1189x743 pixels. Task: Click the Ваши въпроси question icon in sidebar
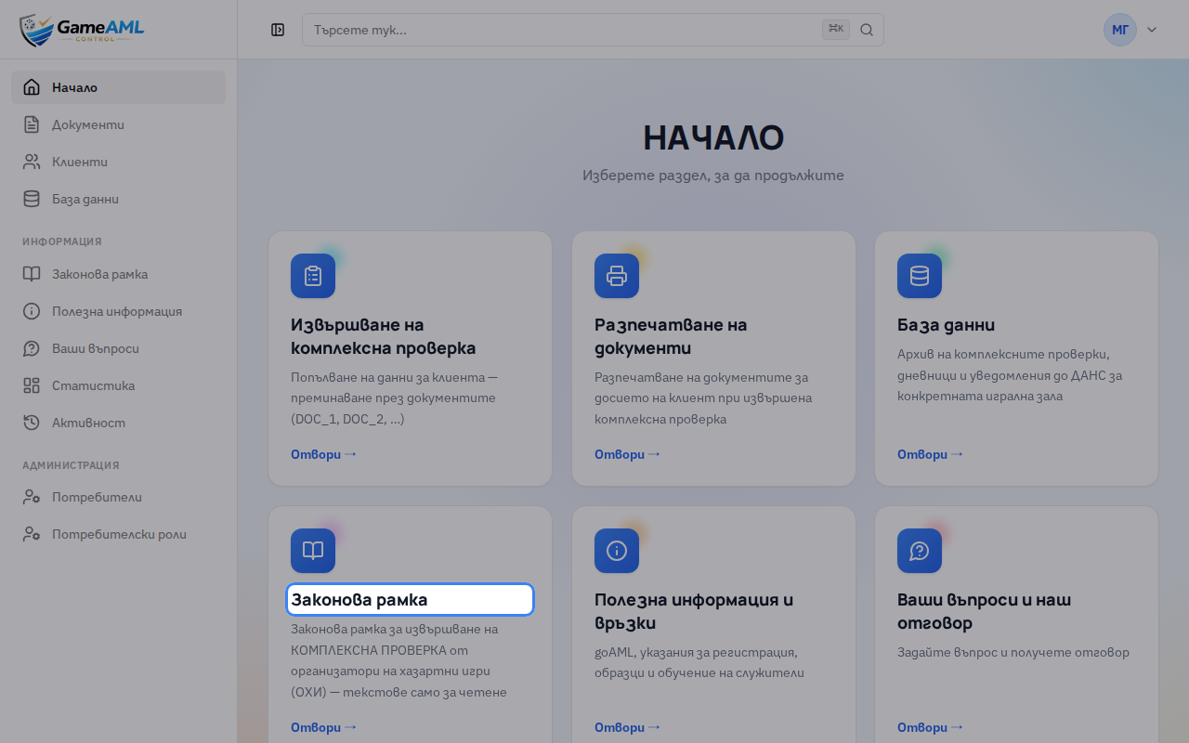click(32, 348)
